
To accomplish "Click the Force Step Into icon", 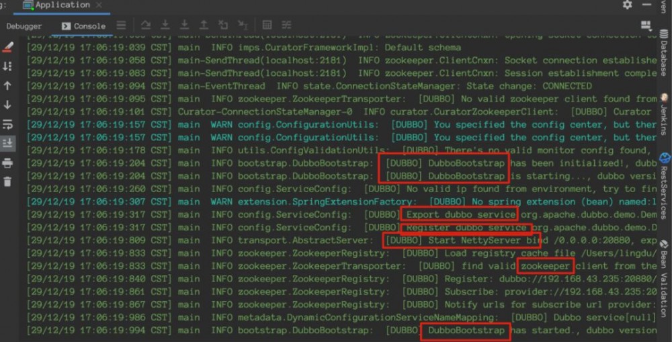I will pyautogui.click(x=184, y=26).
